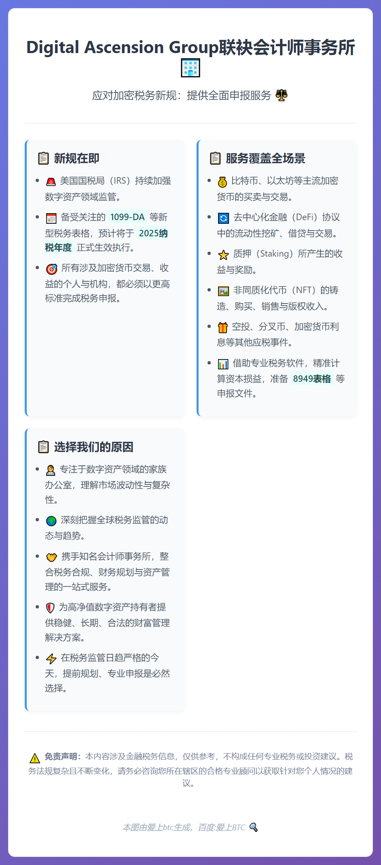Click the shield icon before 为高净值数字资产
The height and width of the screenshot is (865, 381).
click(50, 608)
